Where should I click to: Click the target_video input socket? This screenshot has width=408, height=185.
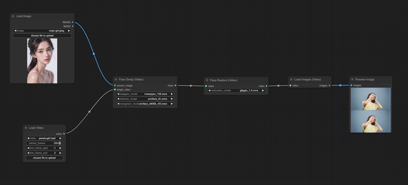[115, 90]
